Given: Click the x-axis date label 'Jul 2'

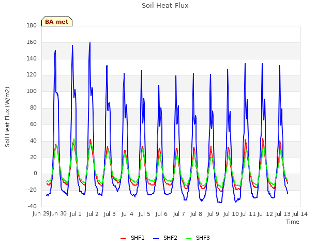Looking at the screenshot, I should (93, 214).
